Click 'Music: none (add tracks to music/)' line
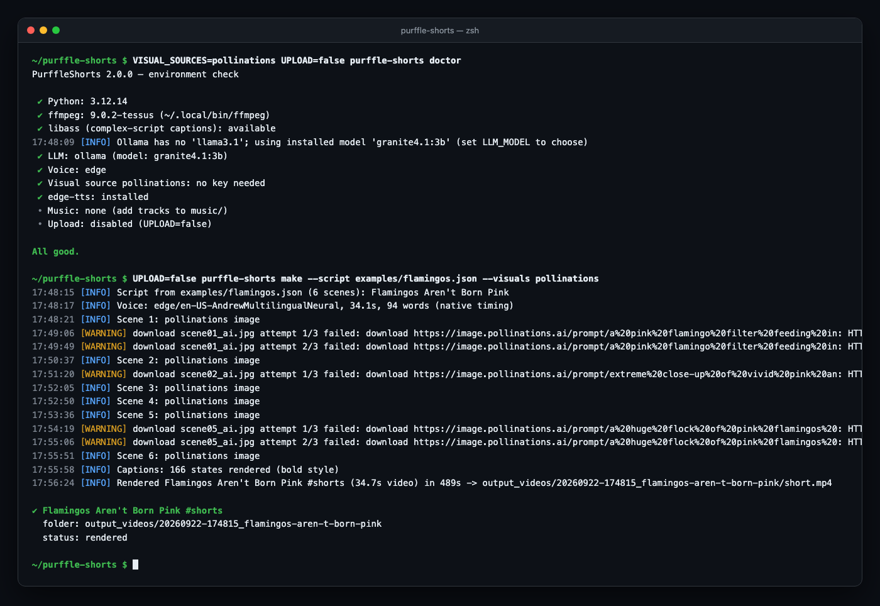Viewport: 880px width, 606px height. point(138,211)
